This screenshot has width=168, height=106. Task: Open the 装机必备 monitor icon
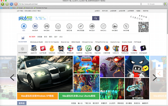[69, 26]
